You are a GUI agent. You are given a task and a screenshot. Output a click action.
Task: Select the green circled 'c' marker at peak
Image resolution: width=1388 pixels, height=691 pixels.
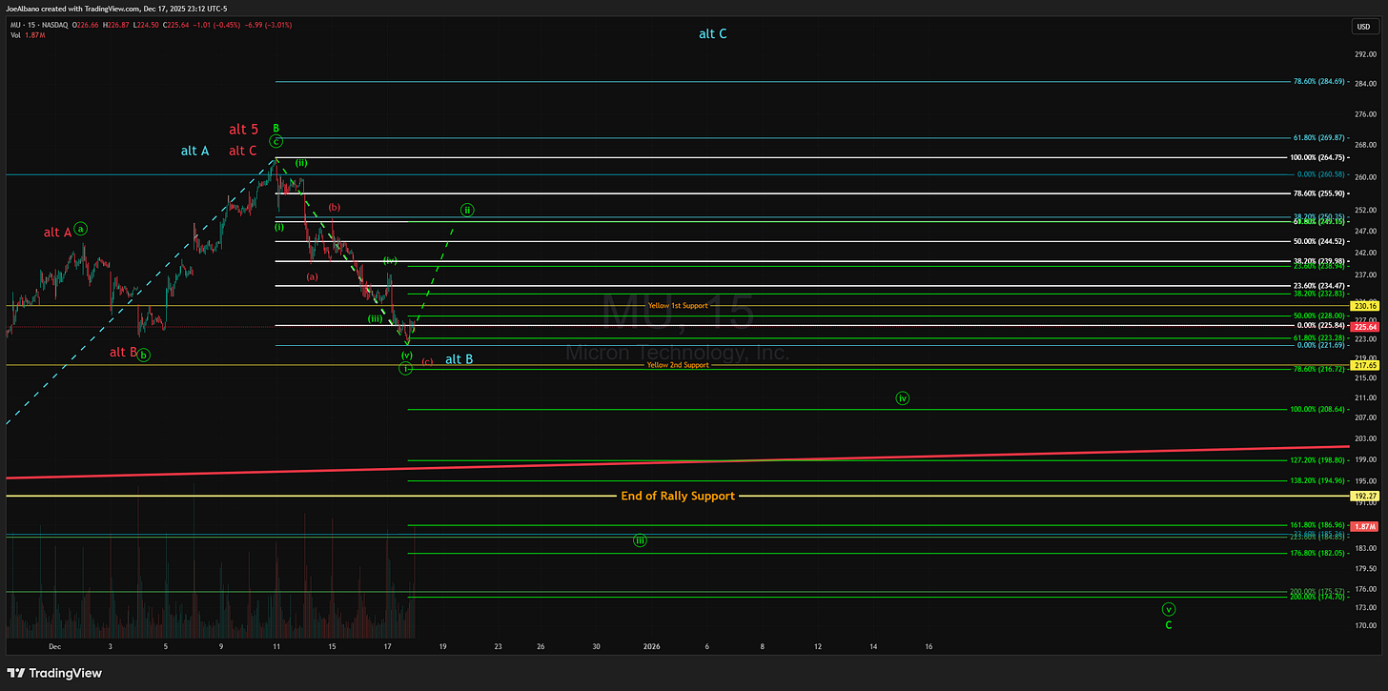276,141
